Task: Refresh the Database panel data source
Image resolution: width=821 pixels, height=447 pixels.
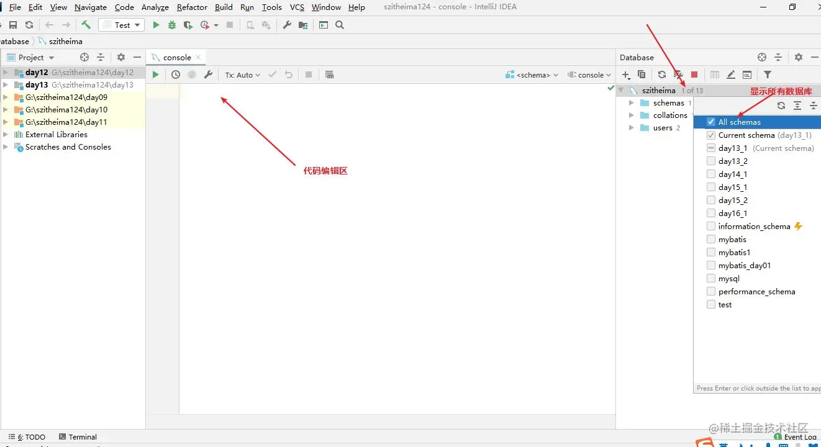Action: [x=662, y=74]
